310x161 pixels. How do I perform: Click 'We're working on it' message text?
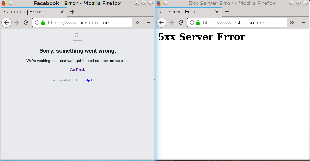(78, 61)
